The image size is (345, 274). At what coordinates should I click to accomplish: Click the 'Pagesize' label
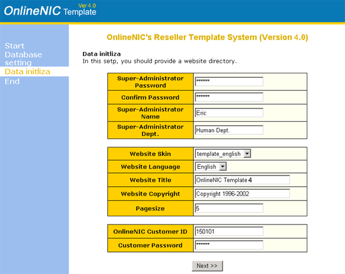tap(150, 208)
